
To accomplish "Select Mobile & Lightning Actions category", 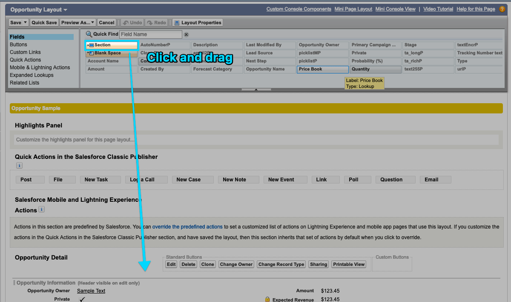I will coord(40,68).
